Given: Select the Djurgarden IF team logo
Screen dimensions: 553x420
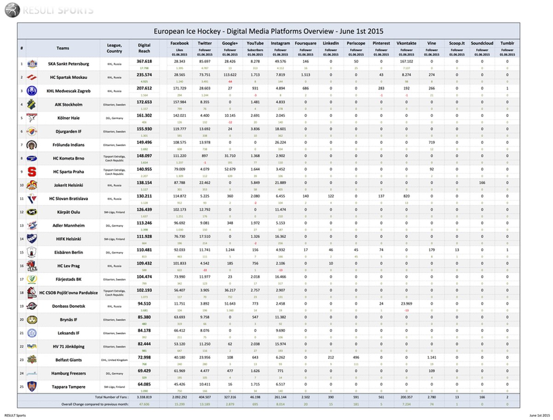Looking at the screenshot, I should pos(32,131).
